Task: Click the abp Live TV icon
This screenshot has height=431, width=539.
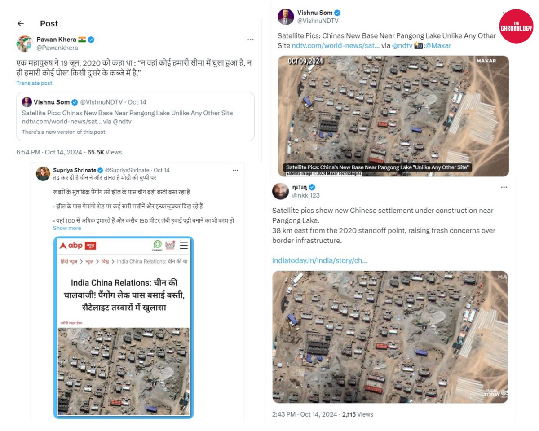Action: [170, 245]
